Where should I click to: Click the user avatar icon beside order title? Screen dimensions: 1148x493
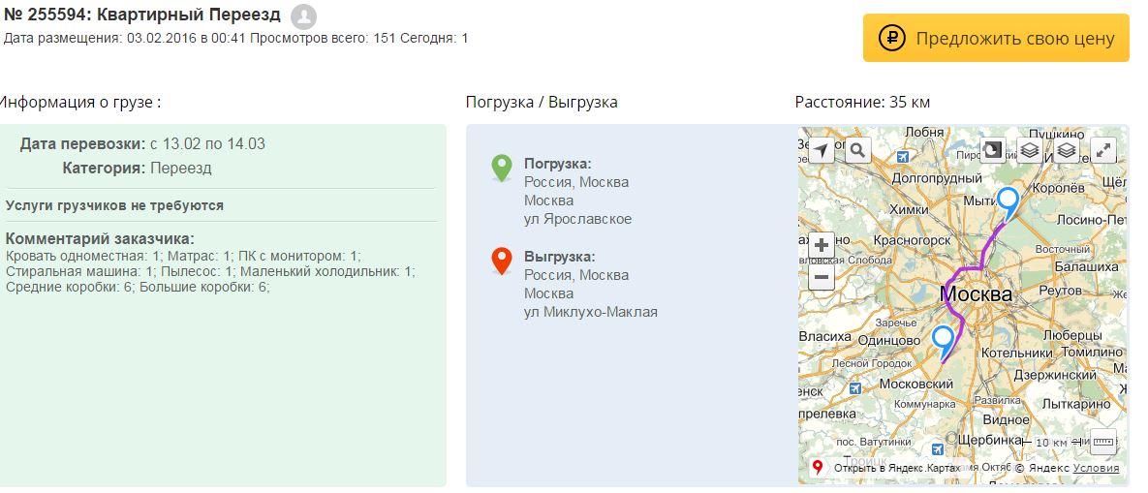pos(303,15)
